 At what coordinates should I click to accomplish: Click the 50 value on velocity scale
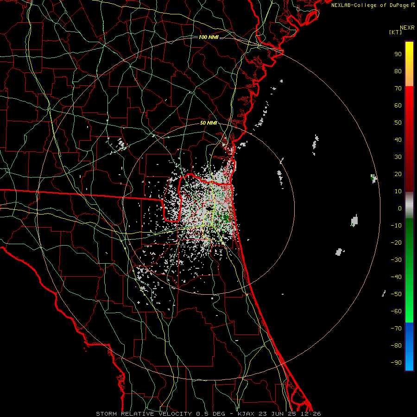(x=398, y=123)
